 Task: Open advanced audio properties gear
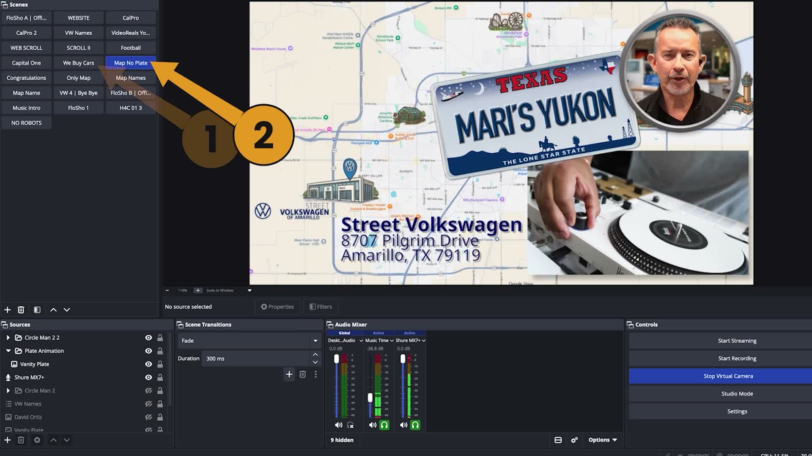click(574, 440)
